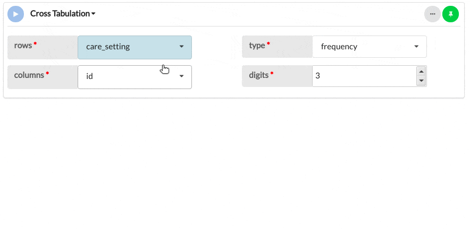Click the digits field label
Image resolution: width=470 pixels, height=229 pixels.
259,75
